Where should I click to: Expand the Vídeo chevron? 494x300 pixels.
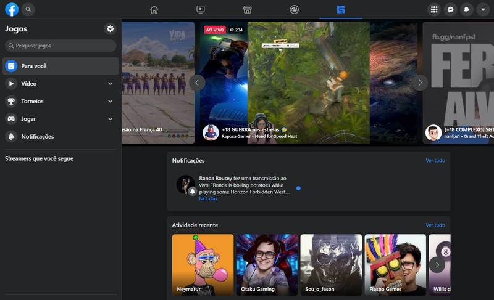point(111,84)
